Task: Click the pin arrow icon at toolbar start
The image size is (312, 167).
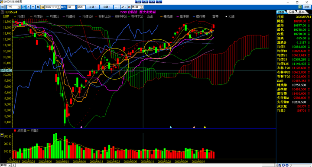Action: pos(3,7)
